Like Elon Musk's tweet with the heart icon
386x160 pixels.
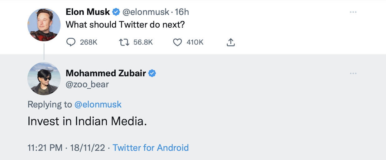[177, 42]
